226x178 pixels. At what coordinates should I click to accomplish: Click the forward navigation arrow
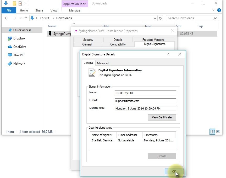[14, 18]
